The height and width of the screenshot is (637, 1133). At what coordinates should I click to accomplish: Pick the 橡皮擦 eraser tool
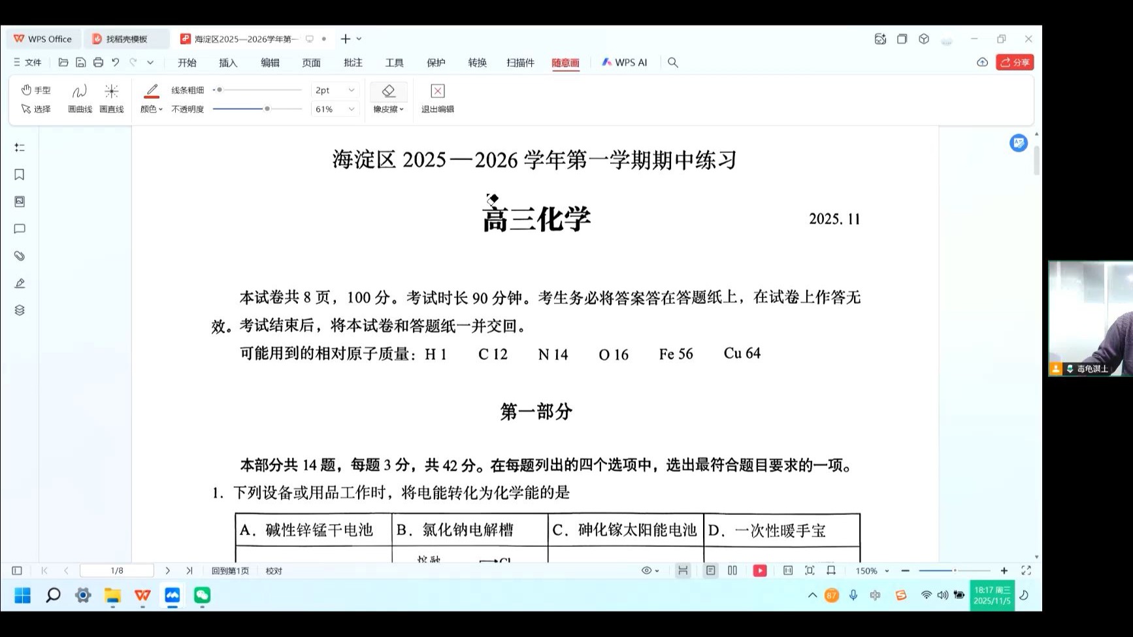(x=389, y=99)
